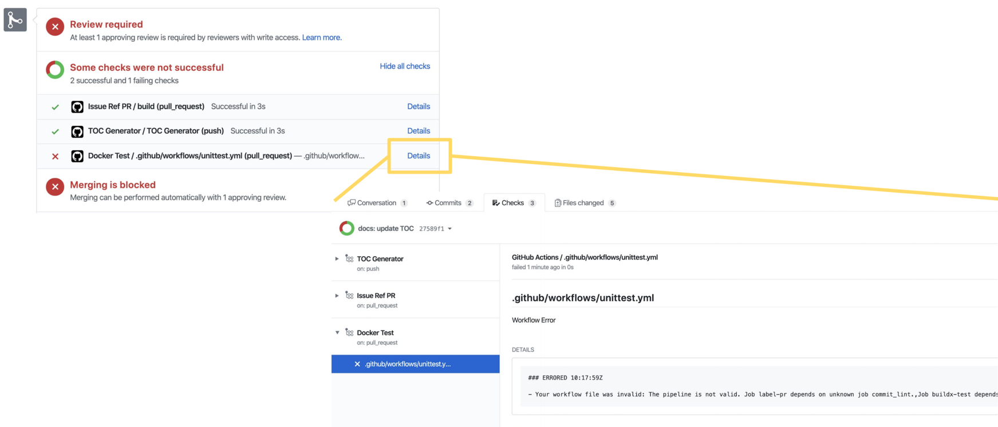The width and height of the screenshot is (998, 427).
Task: Click the green checkmark for Issue Ref PR build
Action: pos(55,107)
